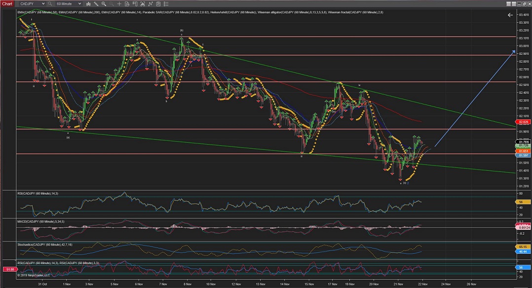Expand the CADJPY instrument dropdown

[x=42, y=3]
